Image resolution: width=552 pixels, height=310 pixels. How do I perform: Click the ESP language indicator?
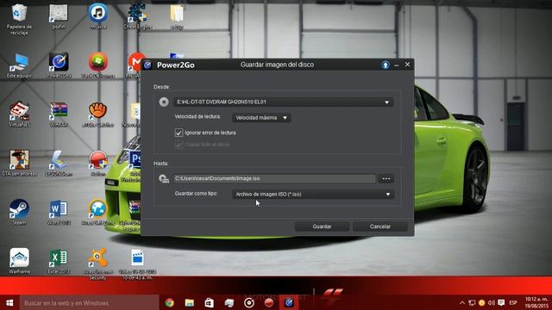pyautogui.click(x=513, y=302)
